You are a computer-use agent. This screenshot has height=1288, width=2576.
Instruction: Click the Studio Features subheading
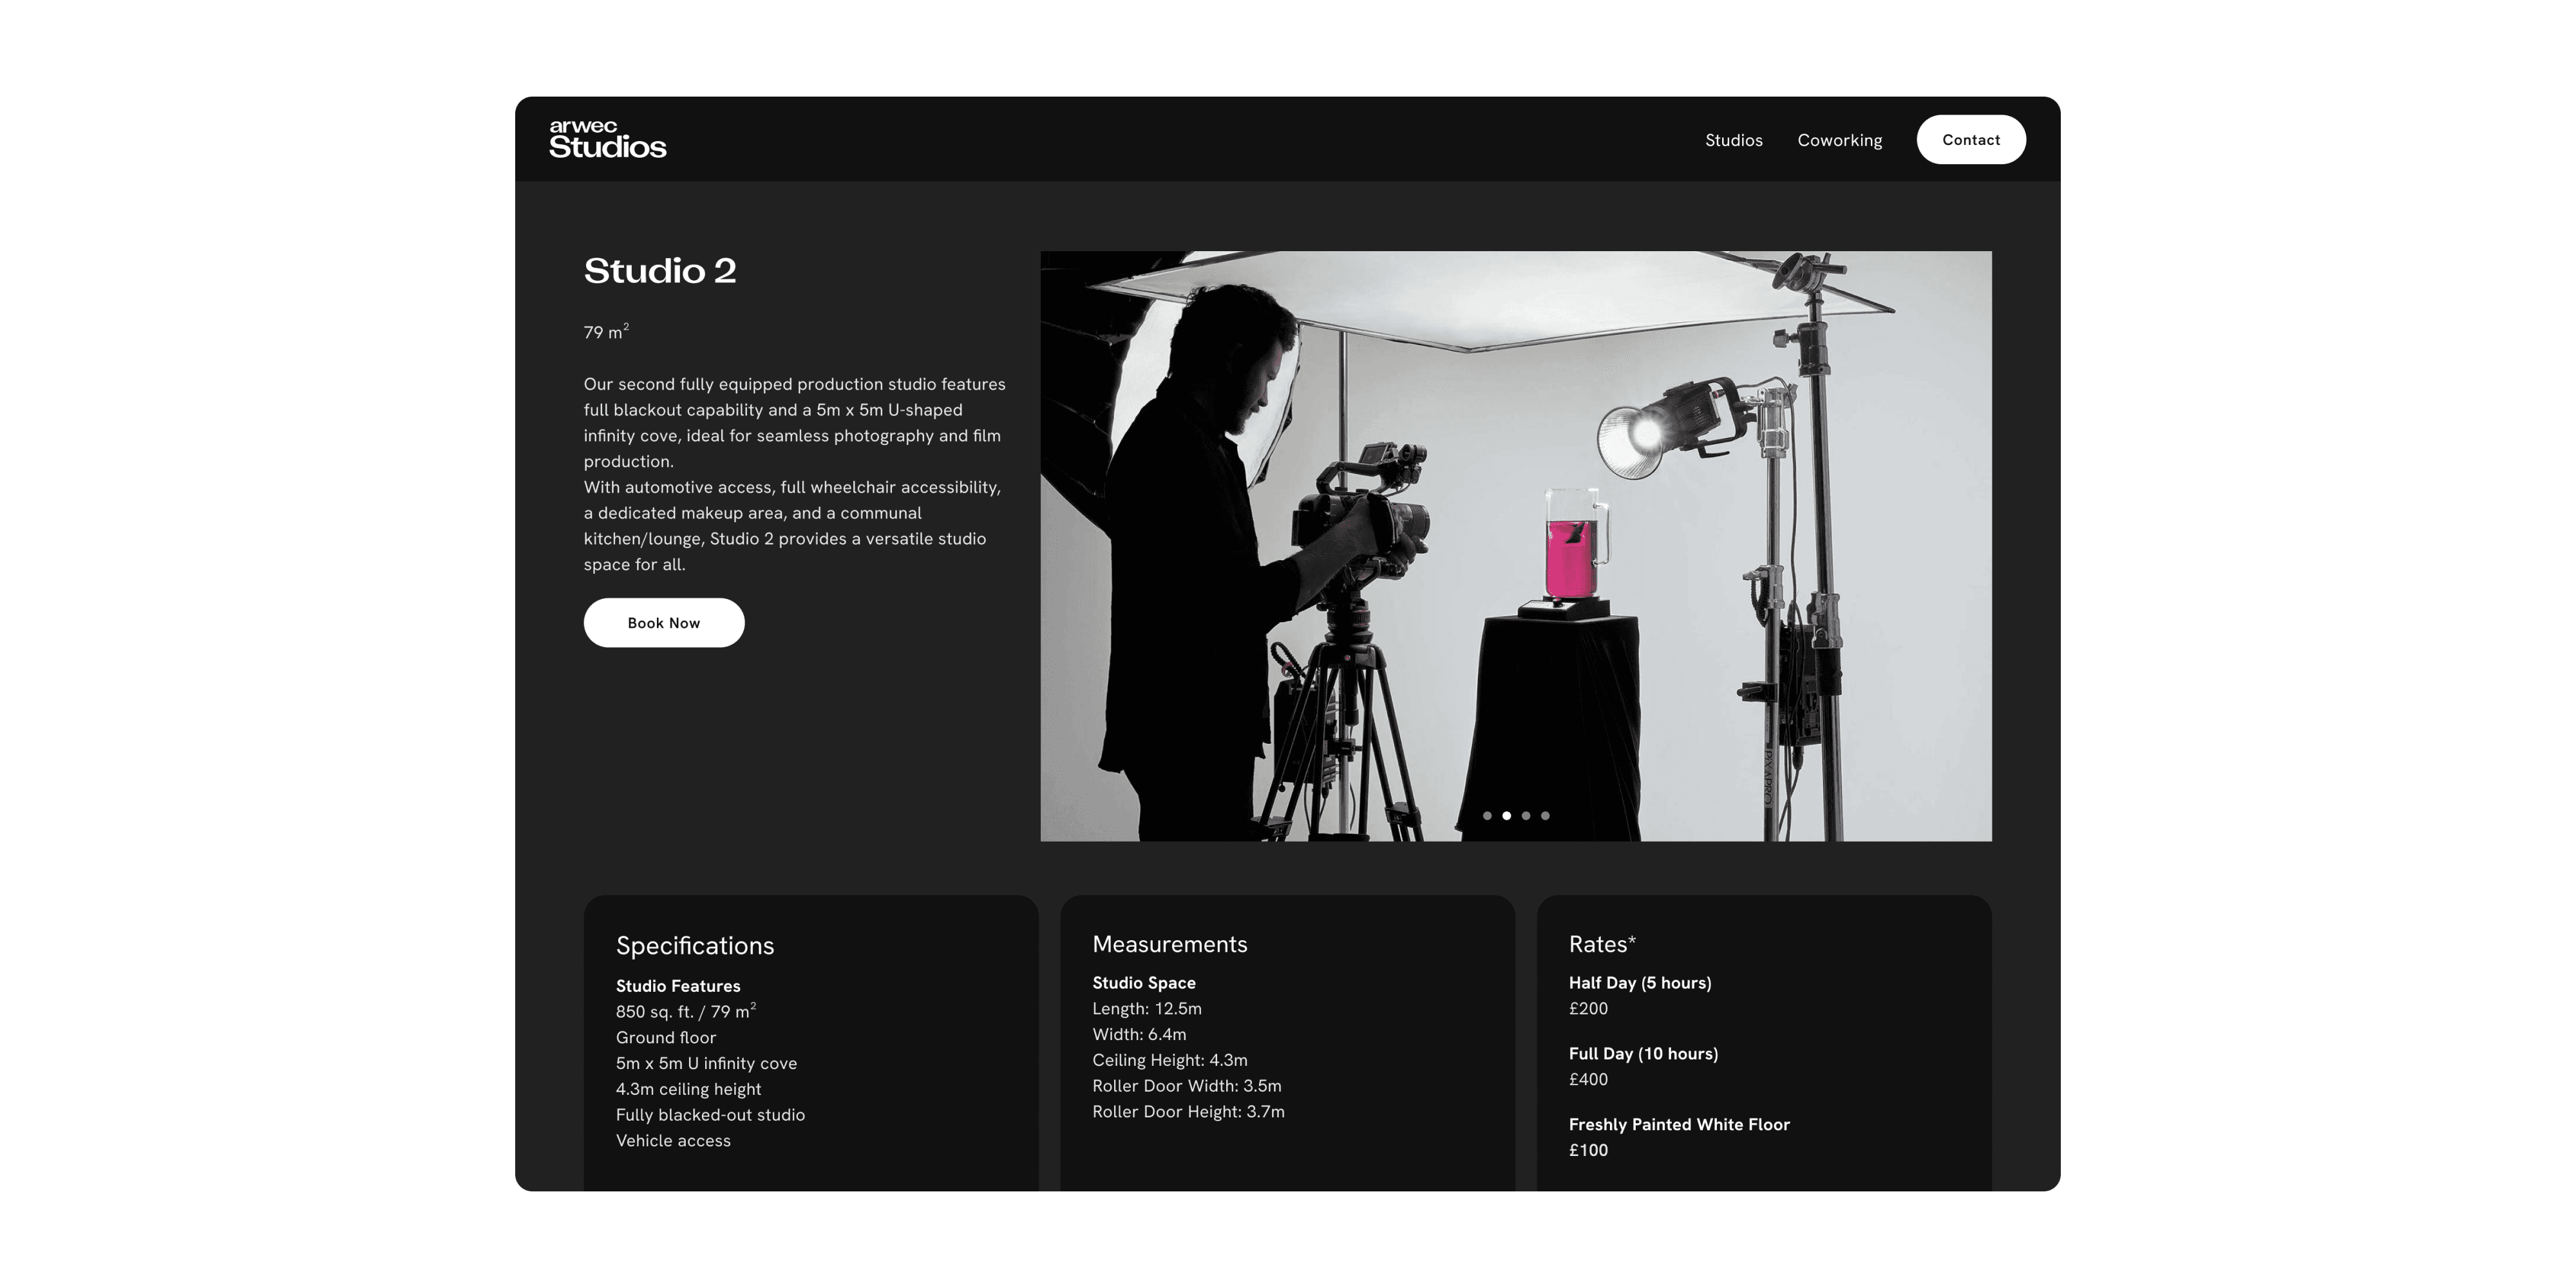coord(678,986)
